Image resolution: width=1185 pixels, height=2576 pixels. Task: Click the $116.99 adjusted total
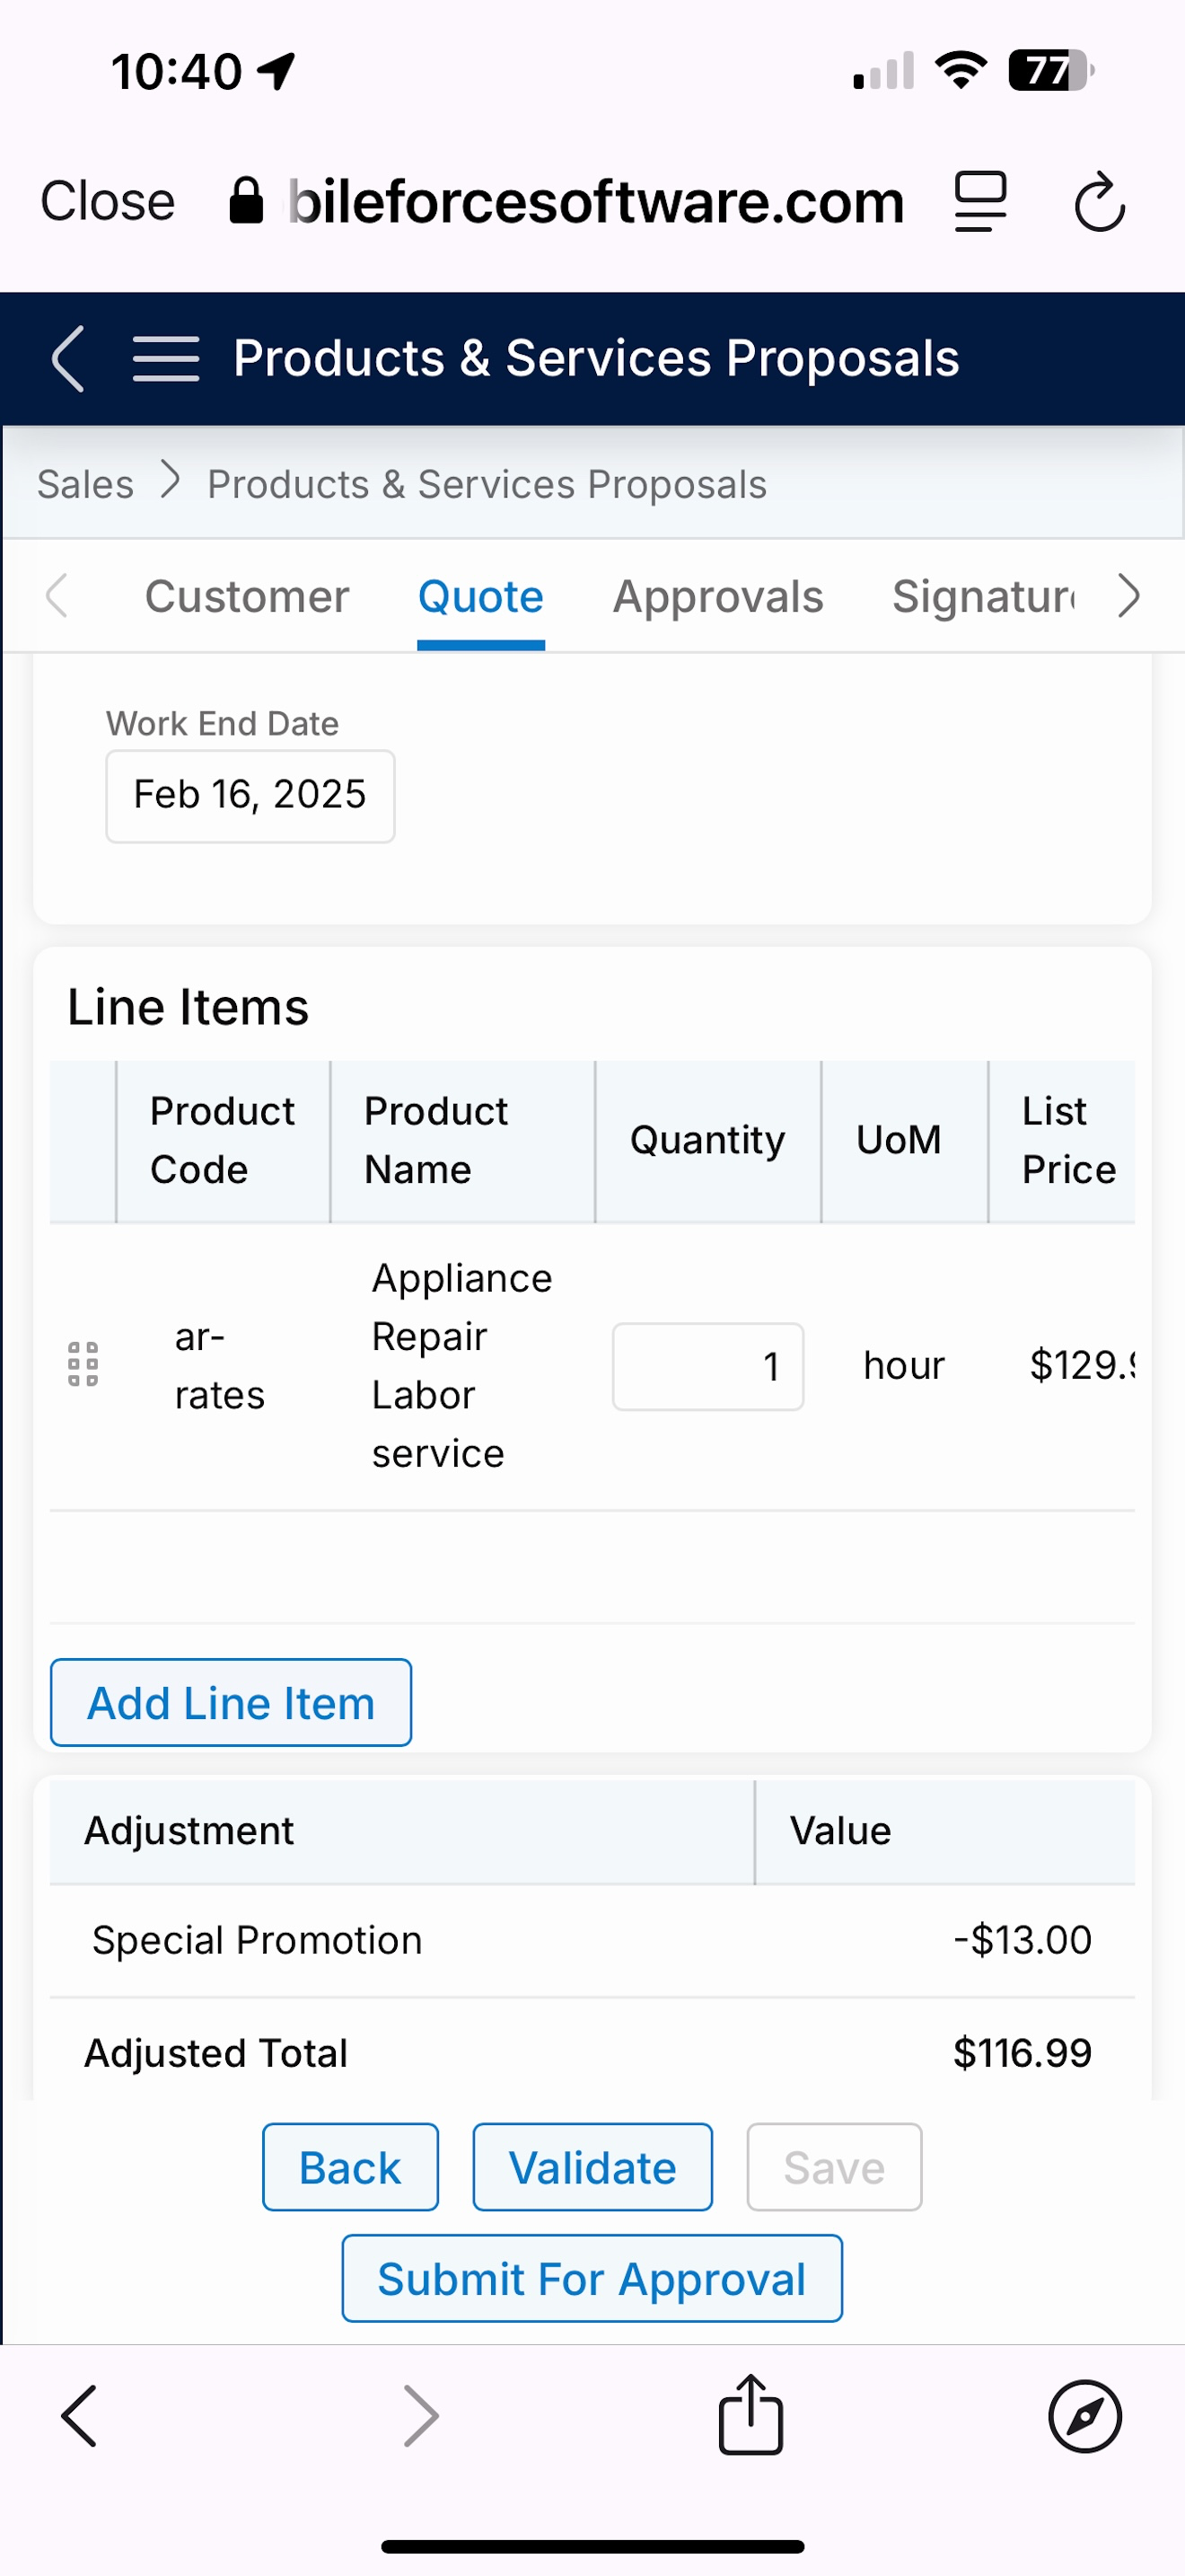click(1023, 2053)
